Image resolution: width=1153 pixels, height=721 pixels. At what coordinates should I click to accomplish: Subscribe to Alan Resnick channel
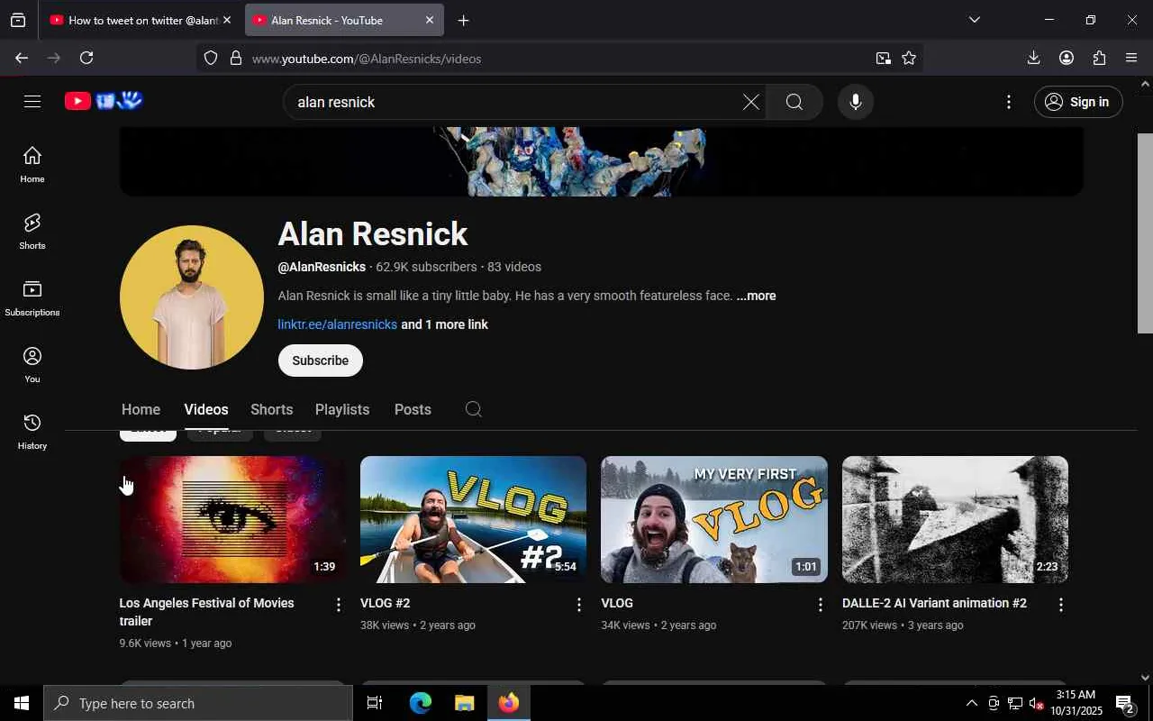[x=320, y=360]
